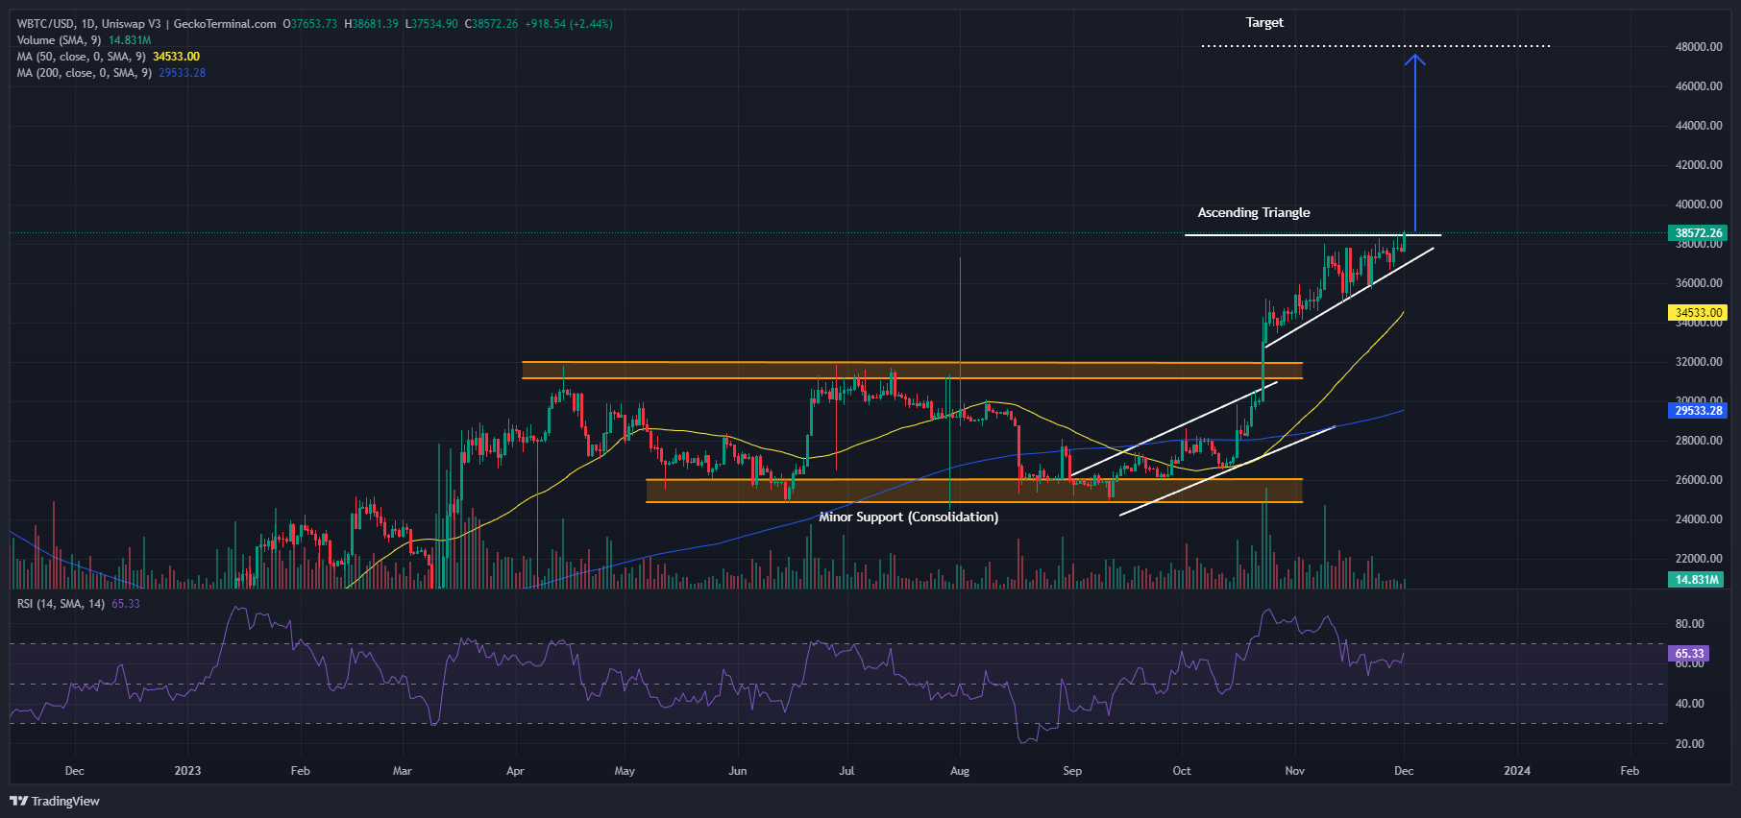The height and width of the screenshot is (818, 1741).
Task: Click the lower orange support zone rectangle
Action: pyautogui.click(x=974, y=491)
